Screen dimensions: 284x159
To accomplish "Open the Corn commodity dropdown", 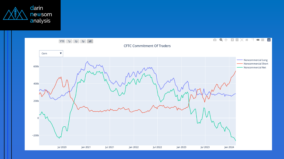I will point(51,54).
